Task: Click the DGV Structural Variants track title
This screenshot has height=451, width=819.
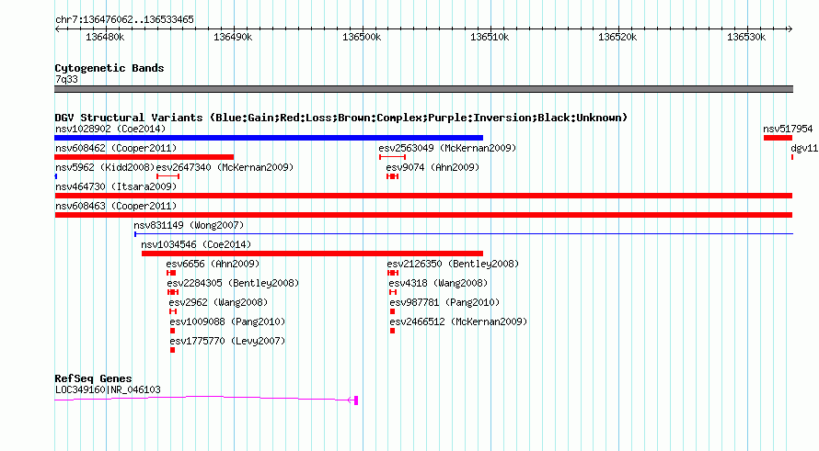Action: 340,118
